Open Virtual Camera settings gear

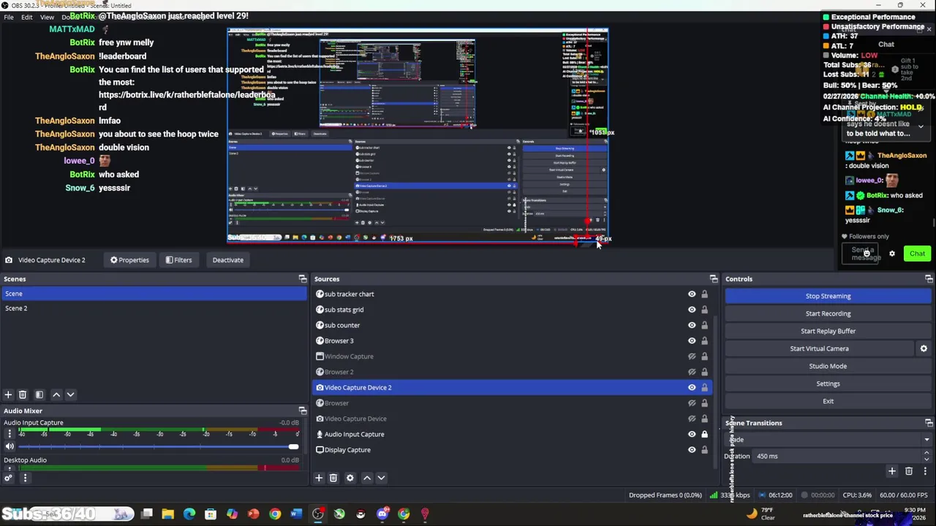[x=924, y=348]
